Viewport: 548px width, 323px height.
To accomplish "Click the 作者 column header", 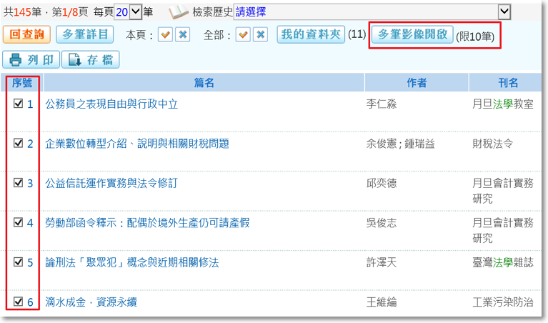I will coord(417,83).
